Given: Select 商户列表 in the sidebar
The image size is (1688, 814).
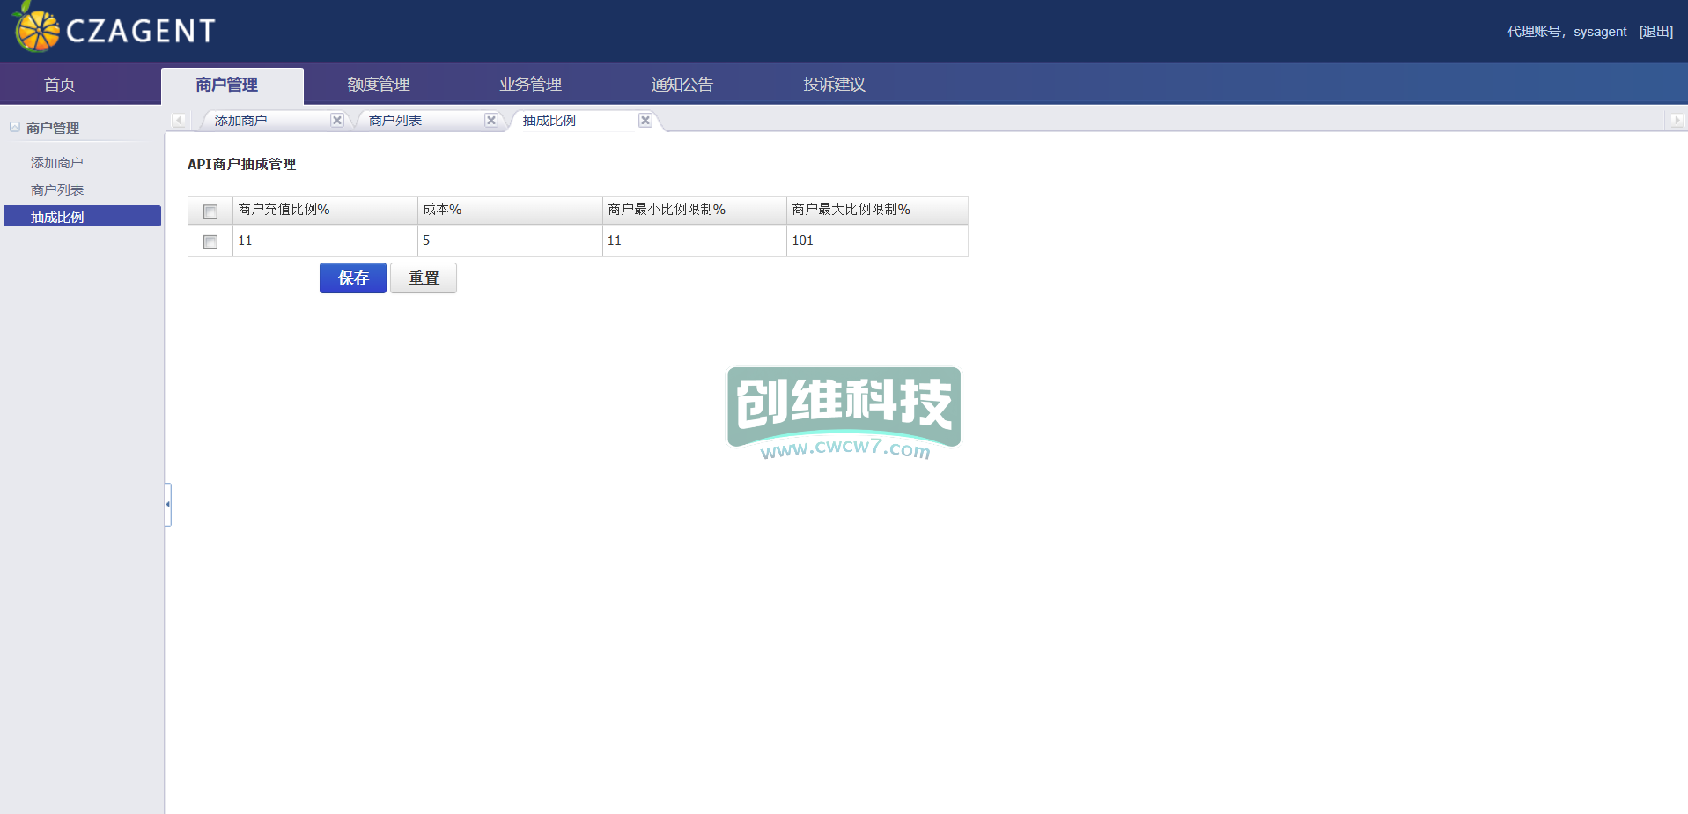Looking at the screenshot, I should pos(57,190).
